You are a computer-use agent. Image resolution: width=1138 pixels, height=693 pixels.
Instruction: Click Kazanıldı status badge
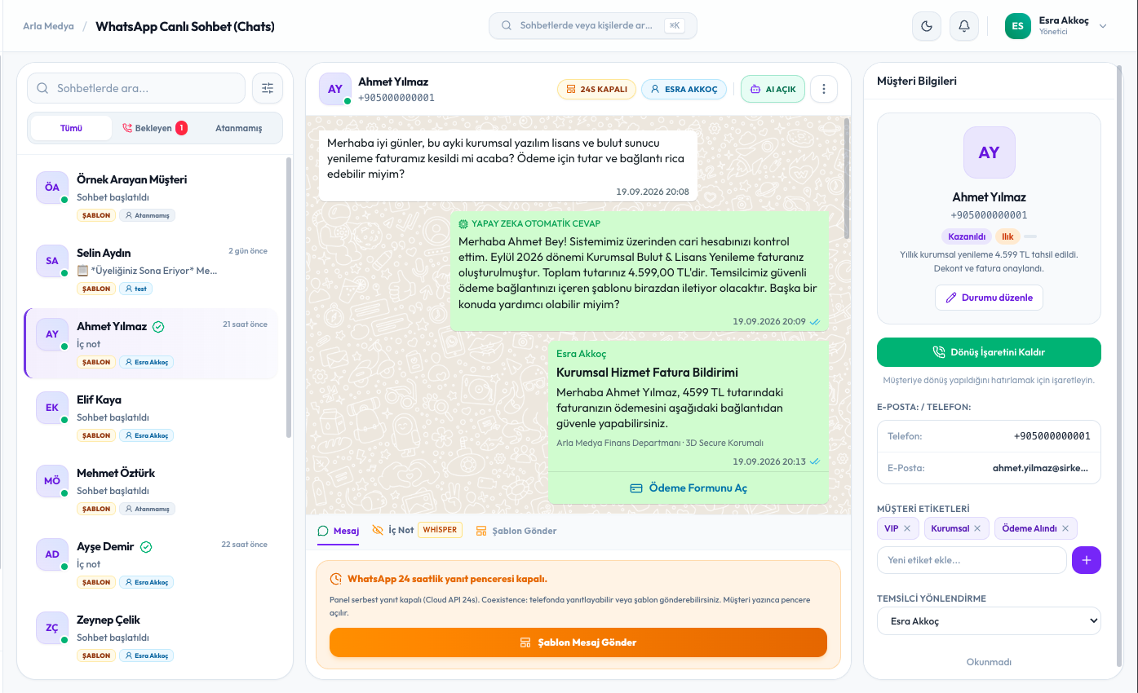pyautogui.click(x=967, y=236)
